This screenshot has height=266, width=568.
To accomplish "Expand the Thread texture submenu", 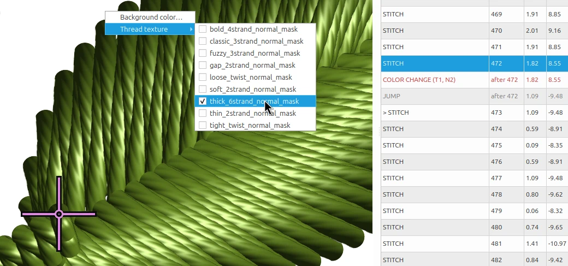I will [x=150, y=29].
